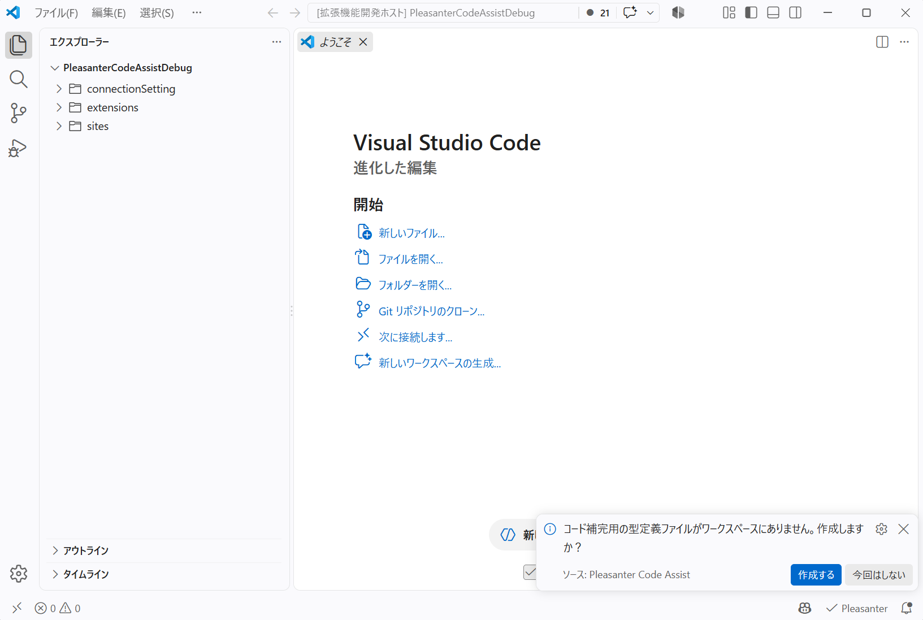Go forward with the right arrow
The image size is (923, 620).
click(x=295, y=12)
